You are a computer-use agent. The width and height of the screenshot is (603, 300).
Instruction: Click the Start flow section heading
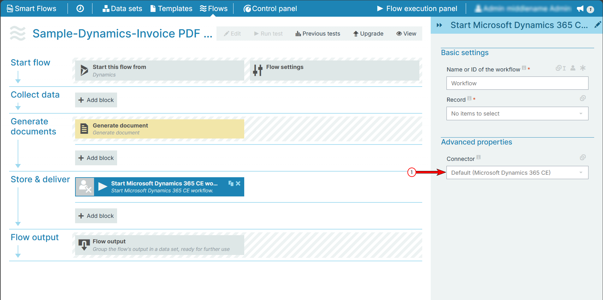click(30, 62)
